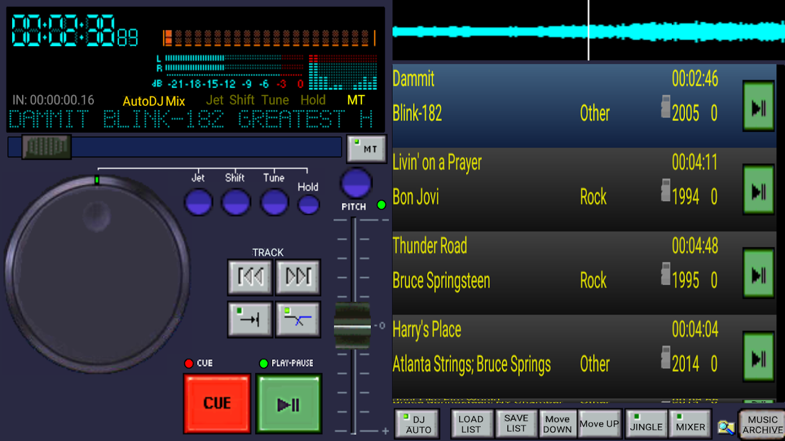This screenshot has width=785, height=441.
Task: Click the SD card icon beside year 2014
Action: [x=666, y=357]
